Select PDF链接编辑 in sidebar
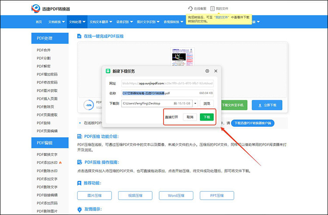This screenshot has width=328, height=215. tap(47, 195)
